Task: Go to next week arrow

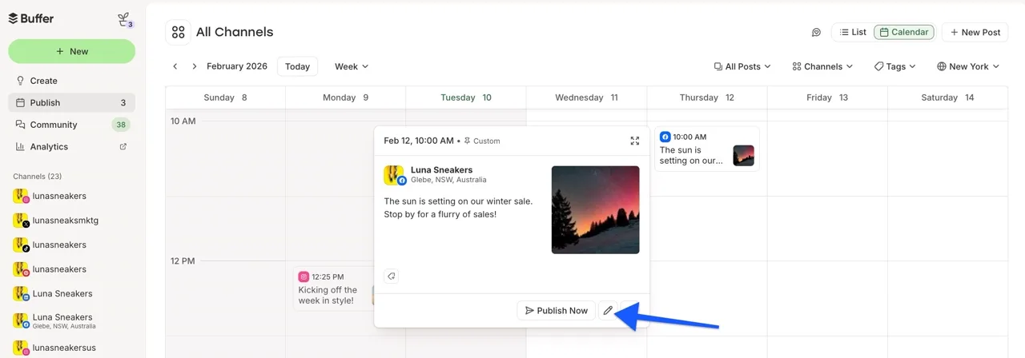Action: [194, 66]
